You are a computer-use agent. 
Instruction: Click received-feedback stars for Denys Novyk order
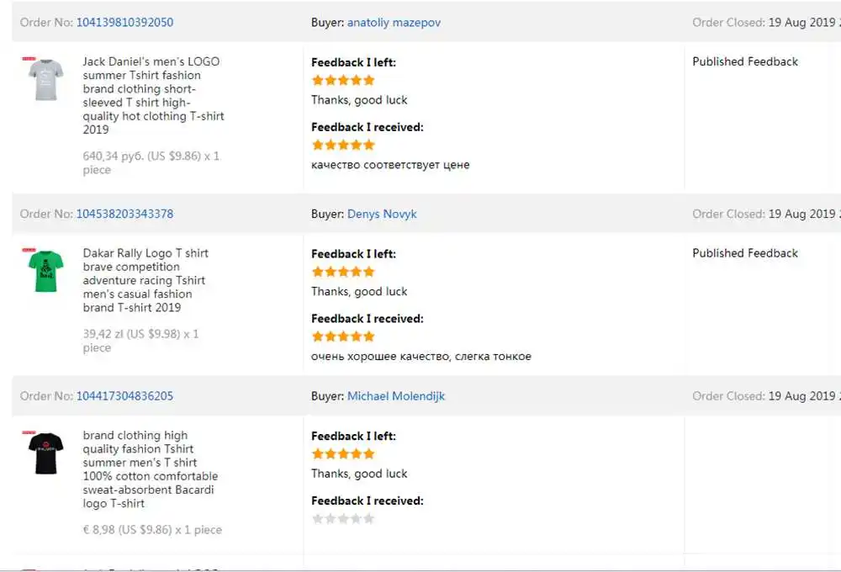(343, 336)
